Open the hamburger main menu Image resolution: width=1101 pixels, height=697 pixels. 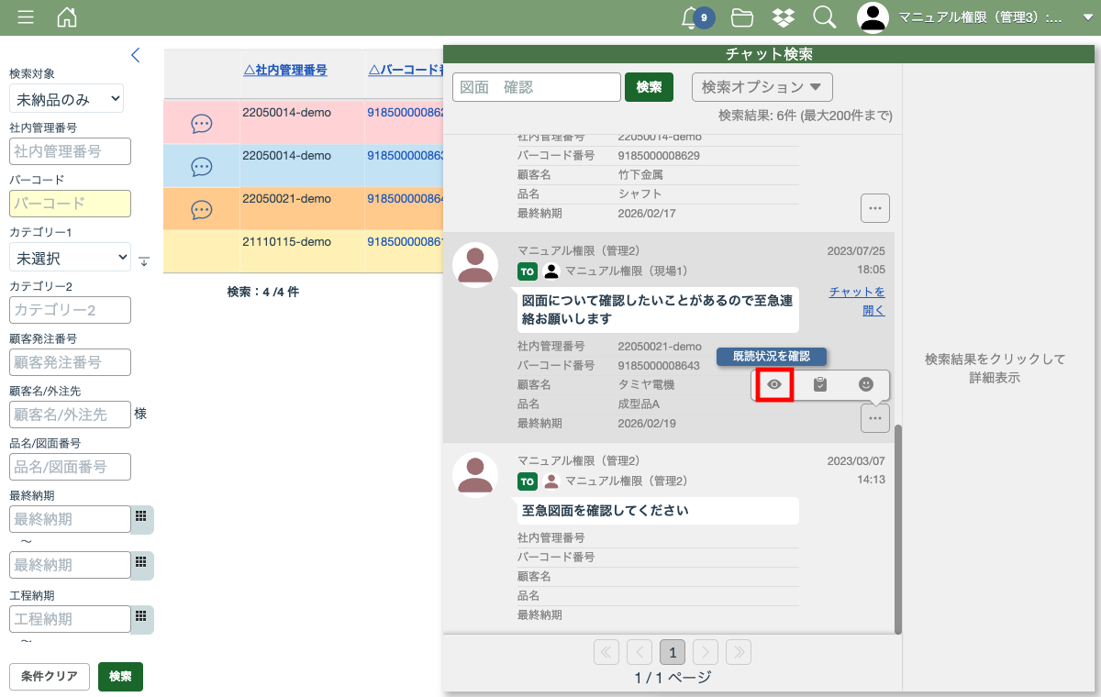pos(26,17)
